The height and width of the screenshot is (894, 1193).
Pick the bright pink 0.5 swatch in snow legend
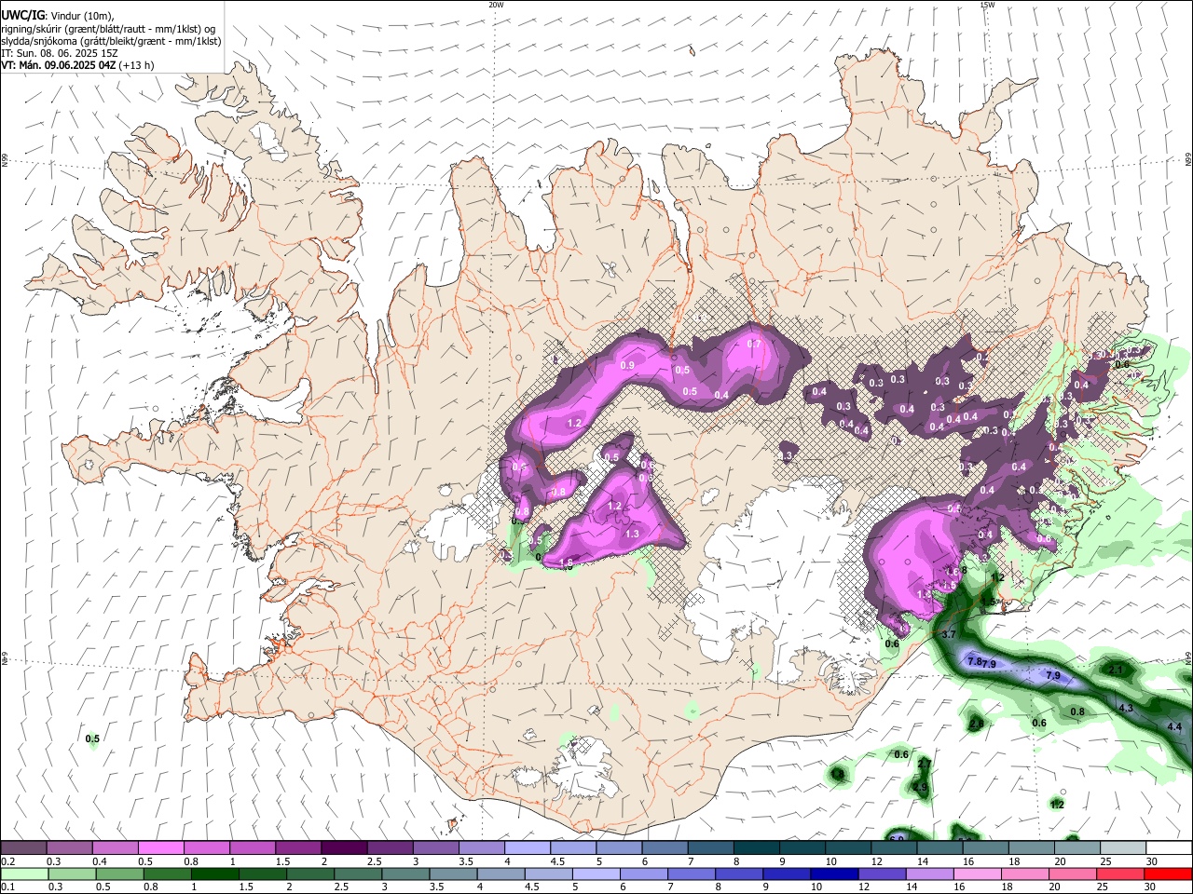tap(160, 847)
